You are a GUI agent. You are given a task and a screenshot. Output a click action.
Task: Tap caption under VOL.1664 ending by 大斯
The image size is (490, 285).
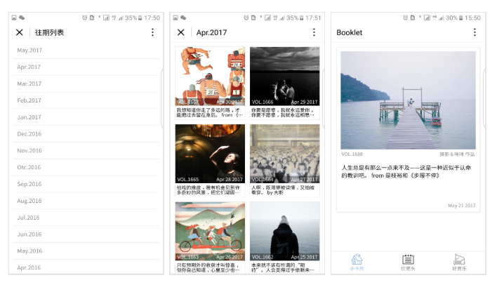pos(283,190)
